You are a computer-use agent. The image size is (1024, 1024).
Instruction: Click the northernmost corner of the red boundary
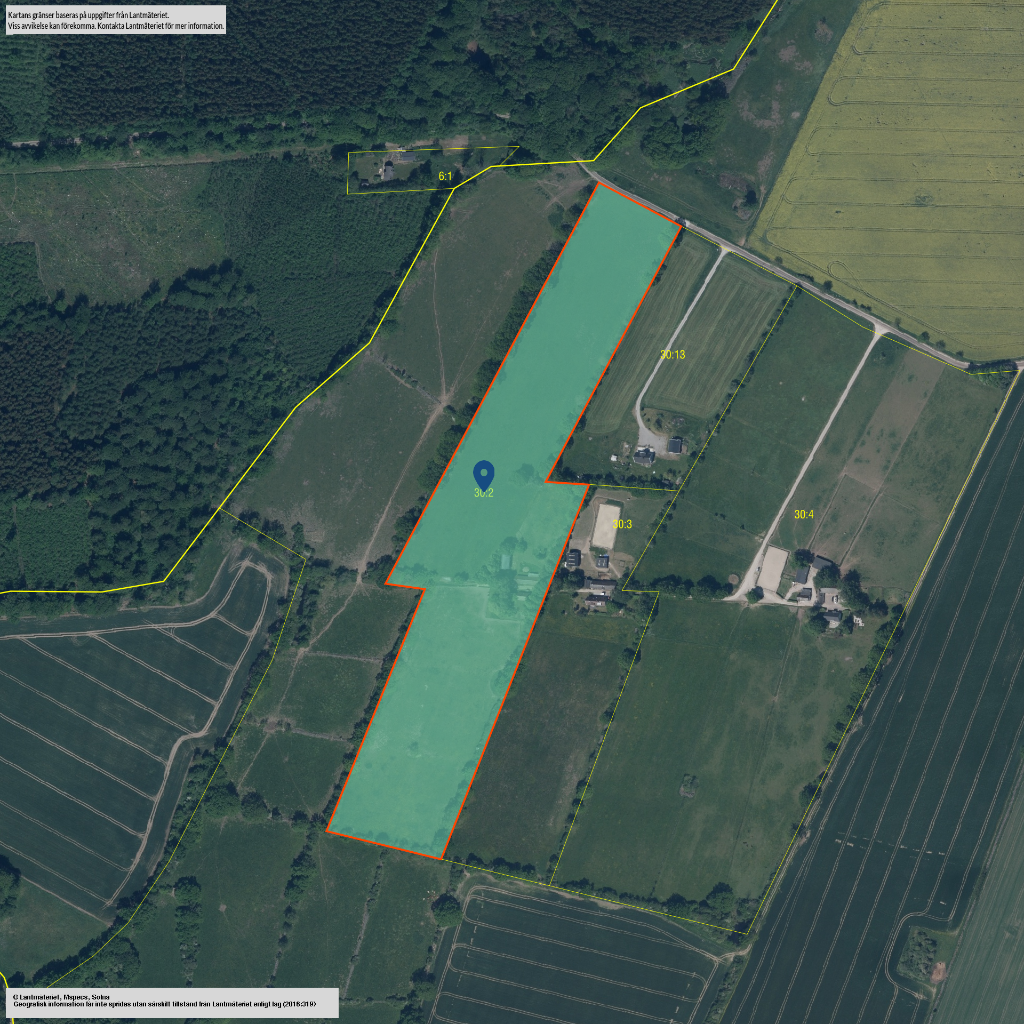coord(598,183)
